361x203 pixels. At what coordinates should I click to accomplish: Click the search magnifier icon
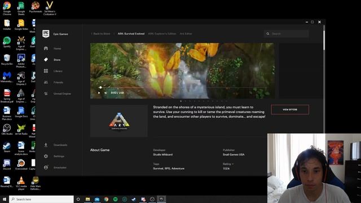(268, 34)
